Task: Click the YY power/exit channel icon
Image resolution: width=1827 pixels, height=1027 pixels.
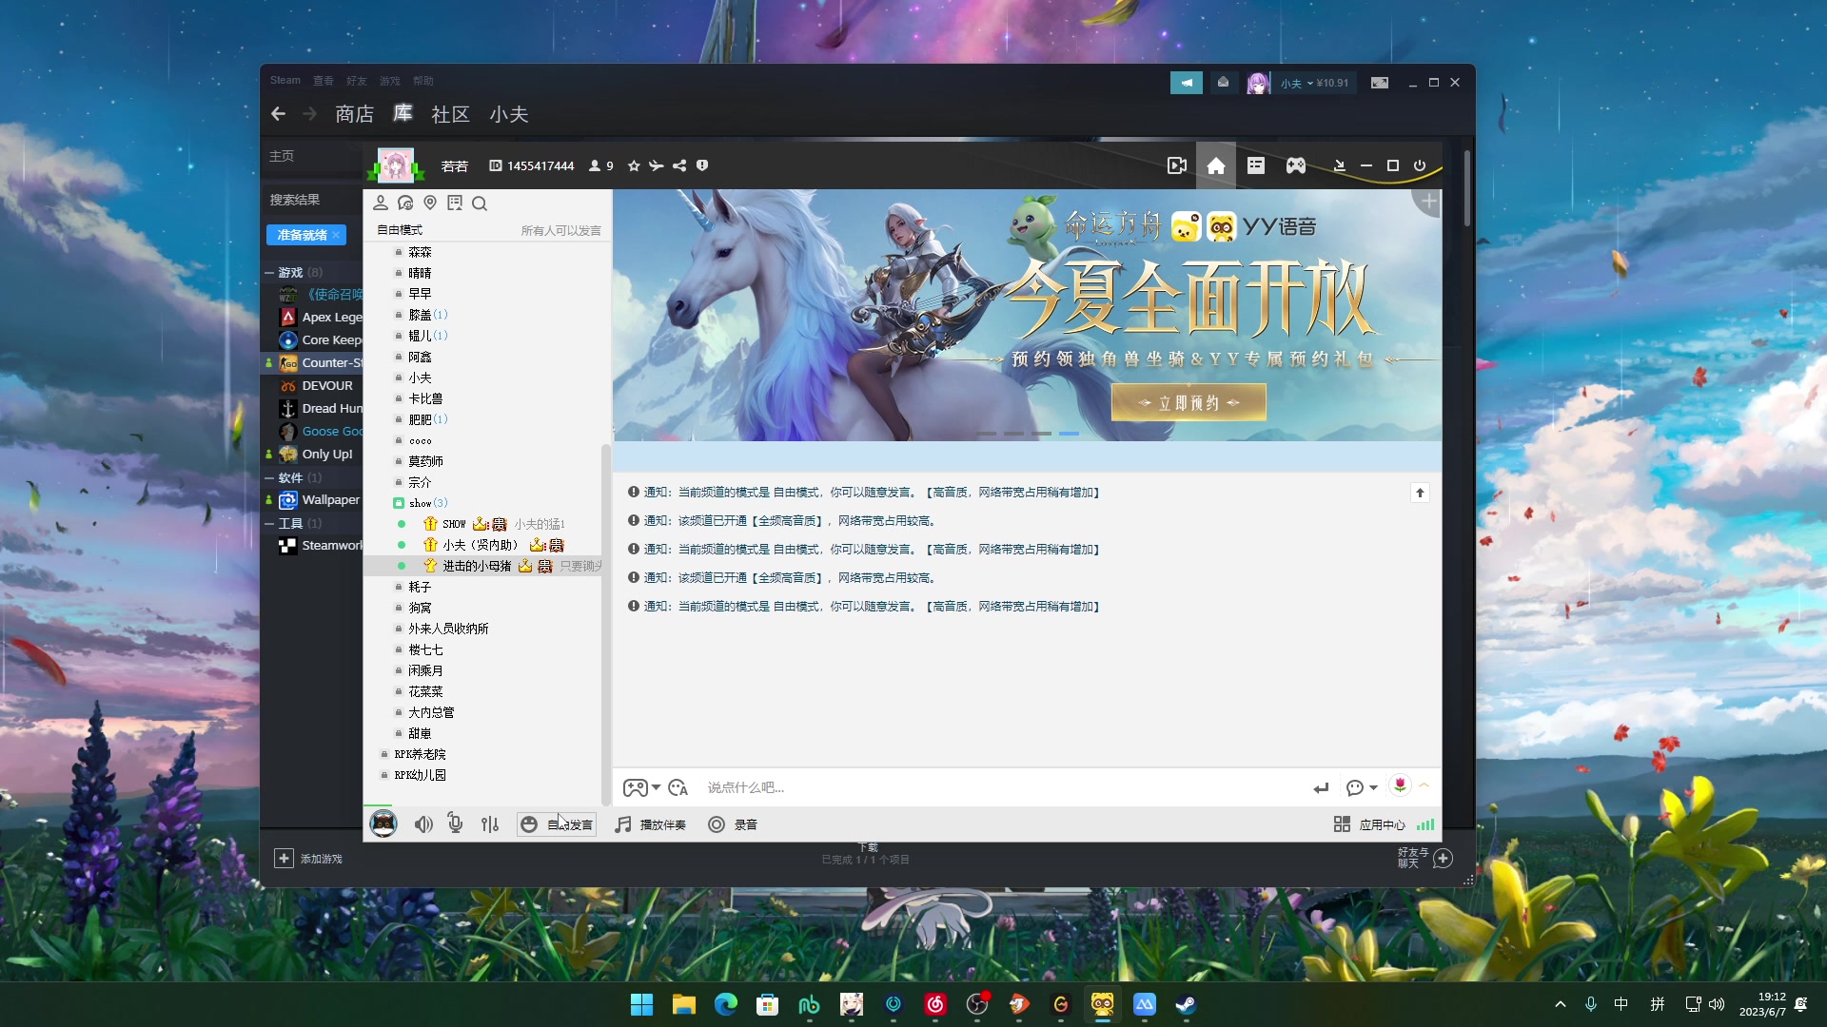Action: pos(1420,165)
